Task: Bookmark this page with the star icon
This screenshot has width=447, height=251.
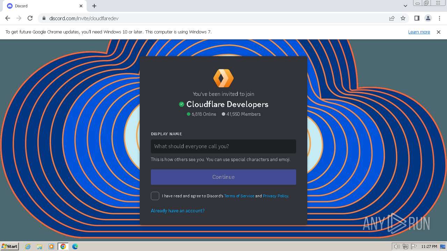Action: [x=403, y=18]
